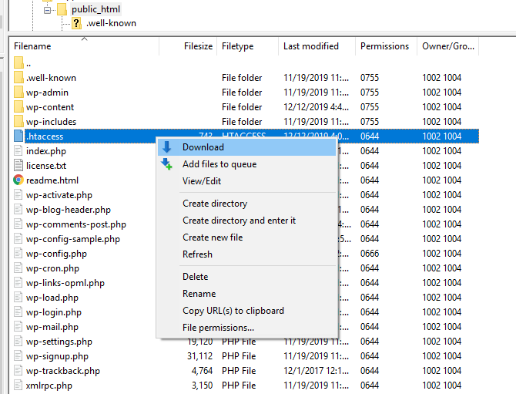
Task: Click the Download arrow icon in context menu
Action: 166,147
